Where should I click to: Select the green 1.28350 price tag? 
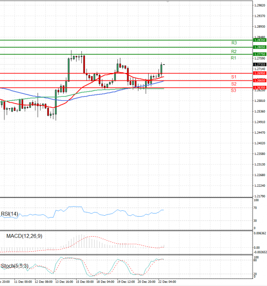pos(260,40)
